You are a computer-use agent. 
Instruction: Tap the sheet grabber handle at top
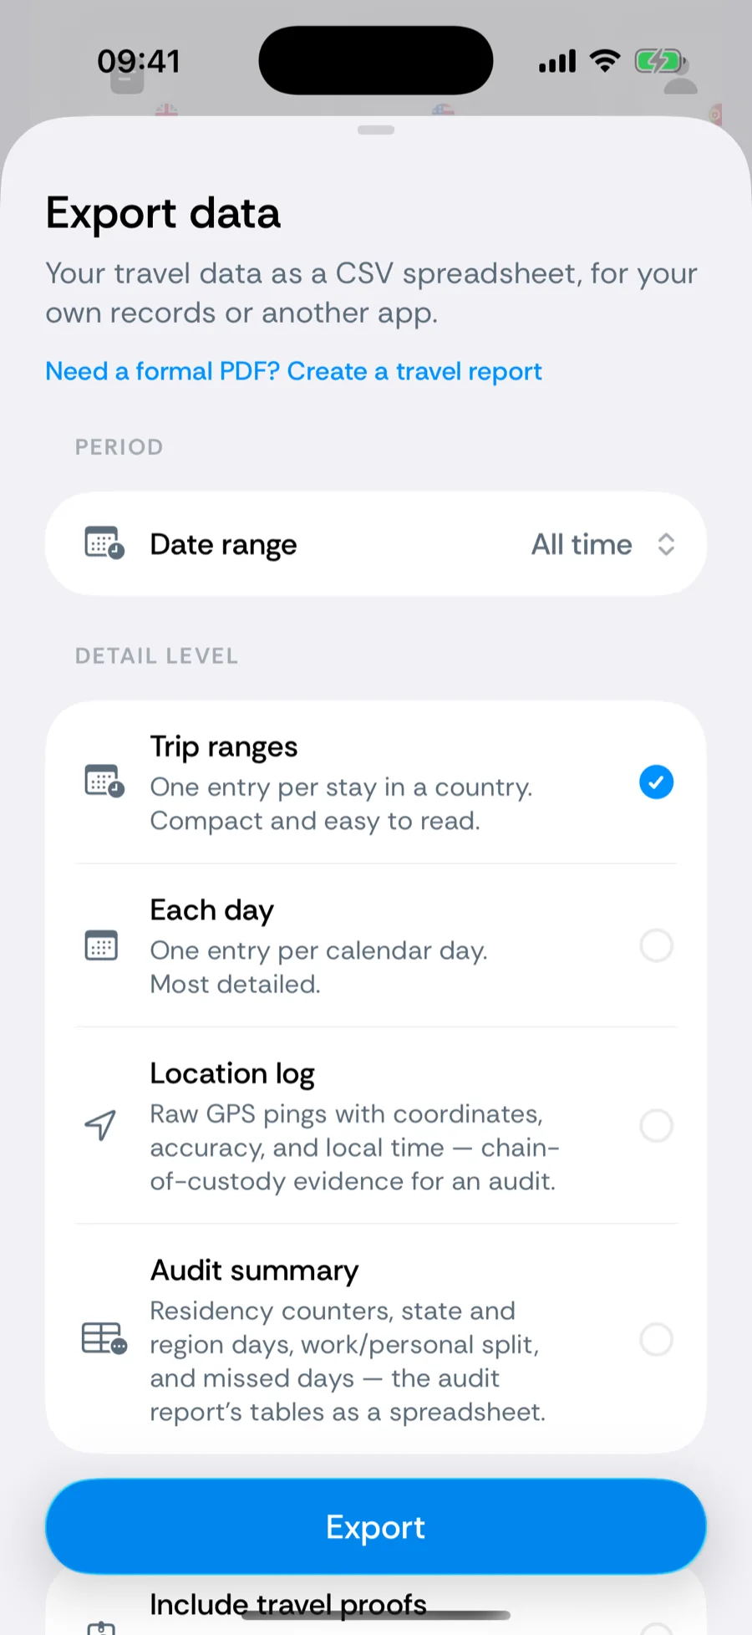pyautogui.click(x=376, y=130)
